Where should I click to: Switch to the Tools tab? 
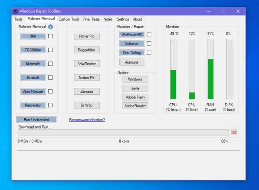(18, 19)
